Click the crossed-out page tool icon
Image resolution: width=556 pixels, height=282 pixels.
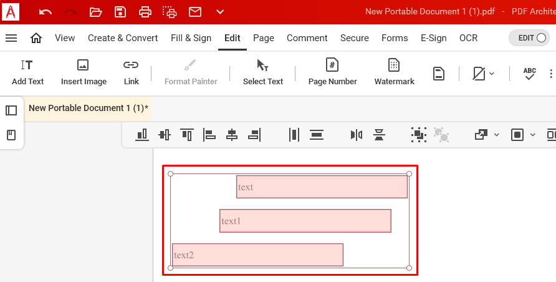tap(479, 74)
